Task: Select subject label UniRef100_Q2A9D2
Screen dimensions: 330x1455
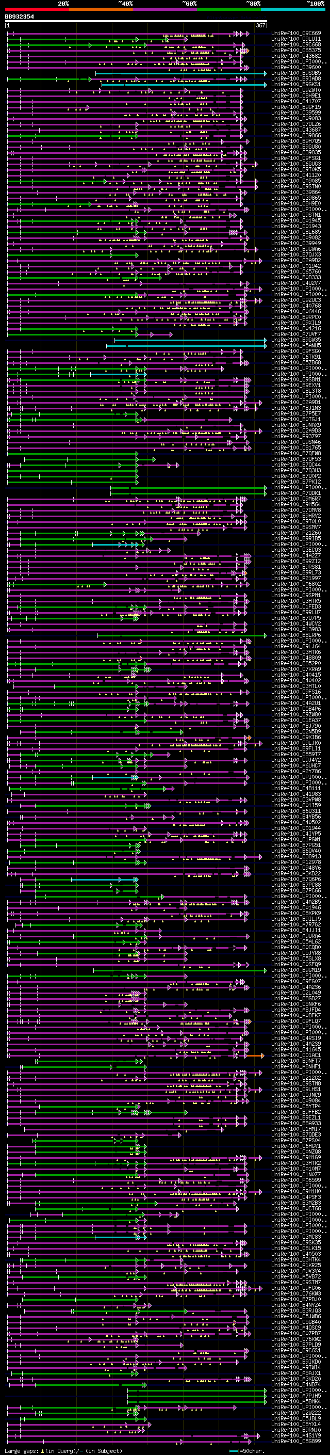Action: [296, 260]
